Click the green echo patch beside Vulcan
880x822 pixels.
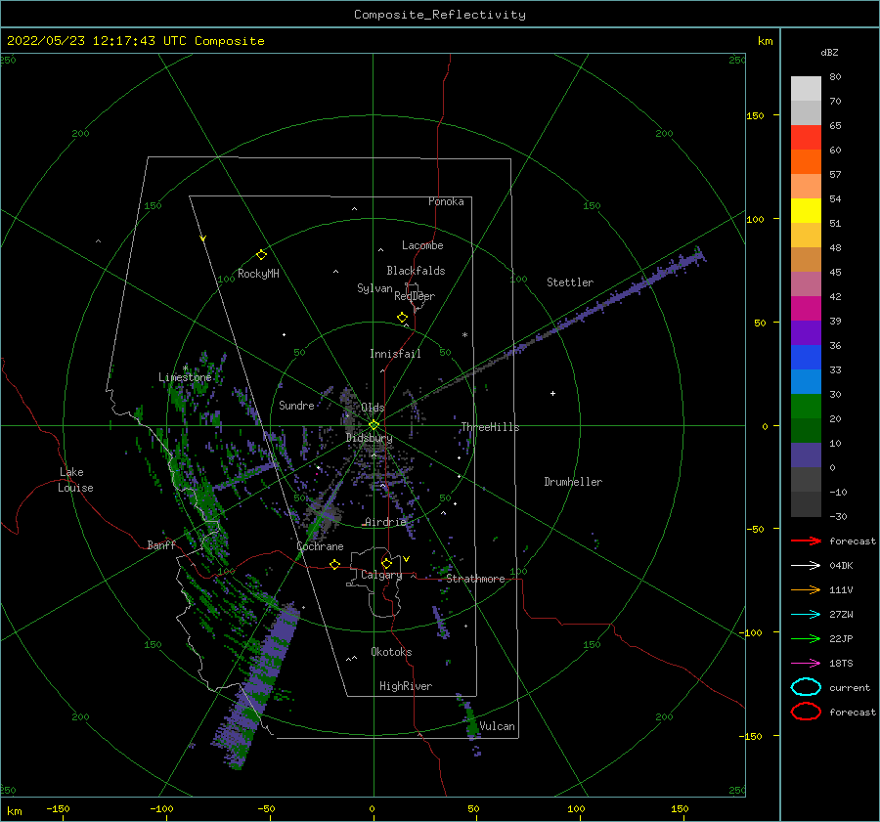click(471, 724)
